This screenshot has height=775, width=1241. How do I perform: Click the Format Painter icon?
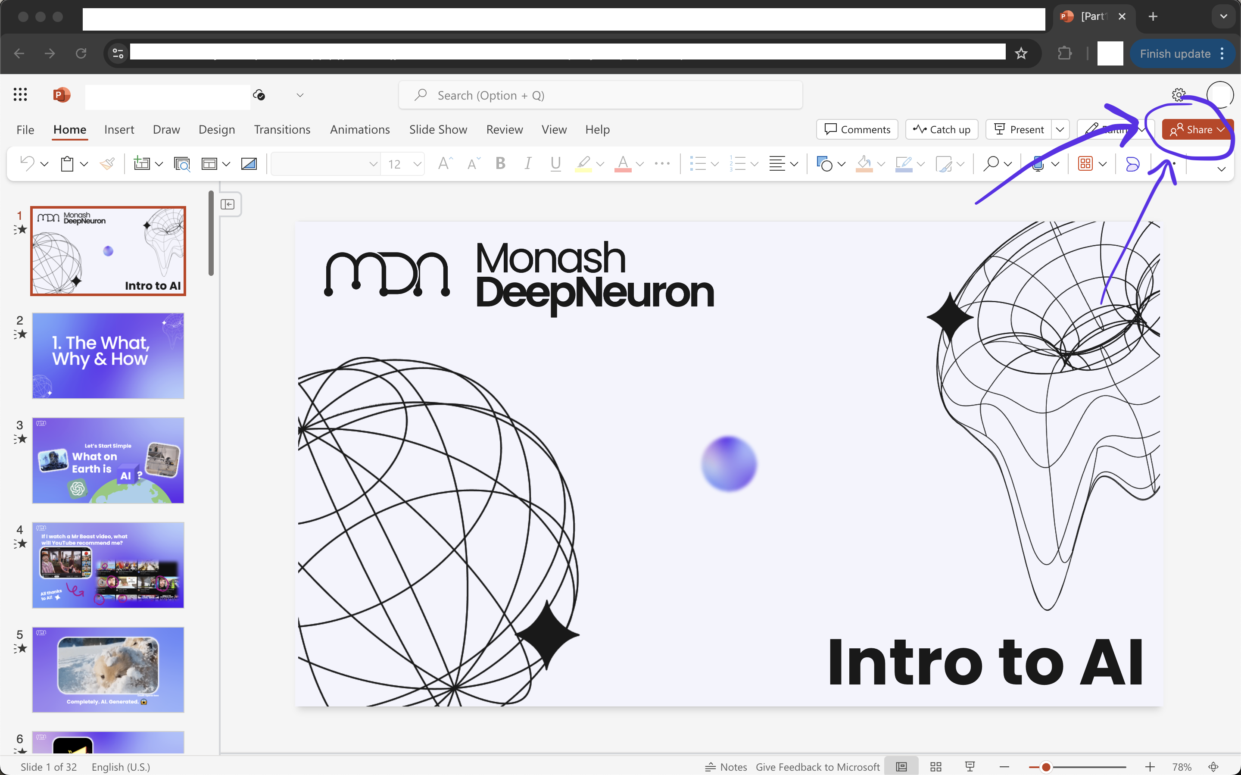(107, 164)
